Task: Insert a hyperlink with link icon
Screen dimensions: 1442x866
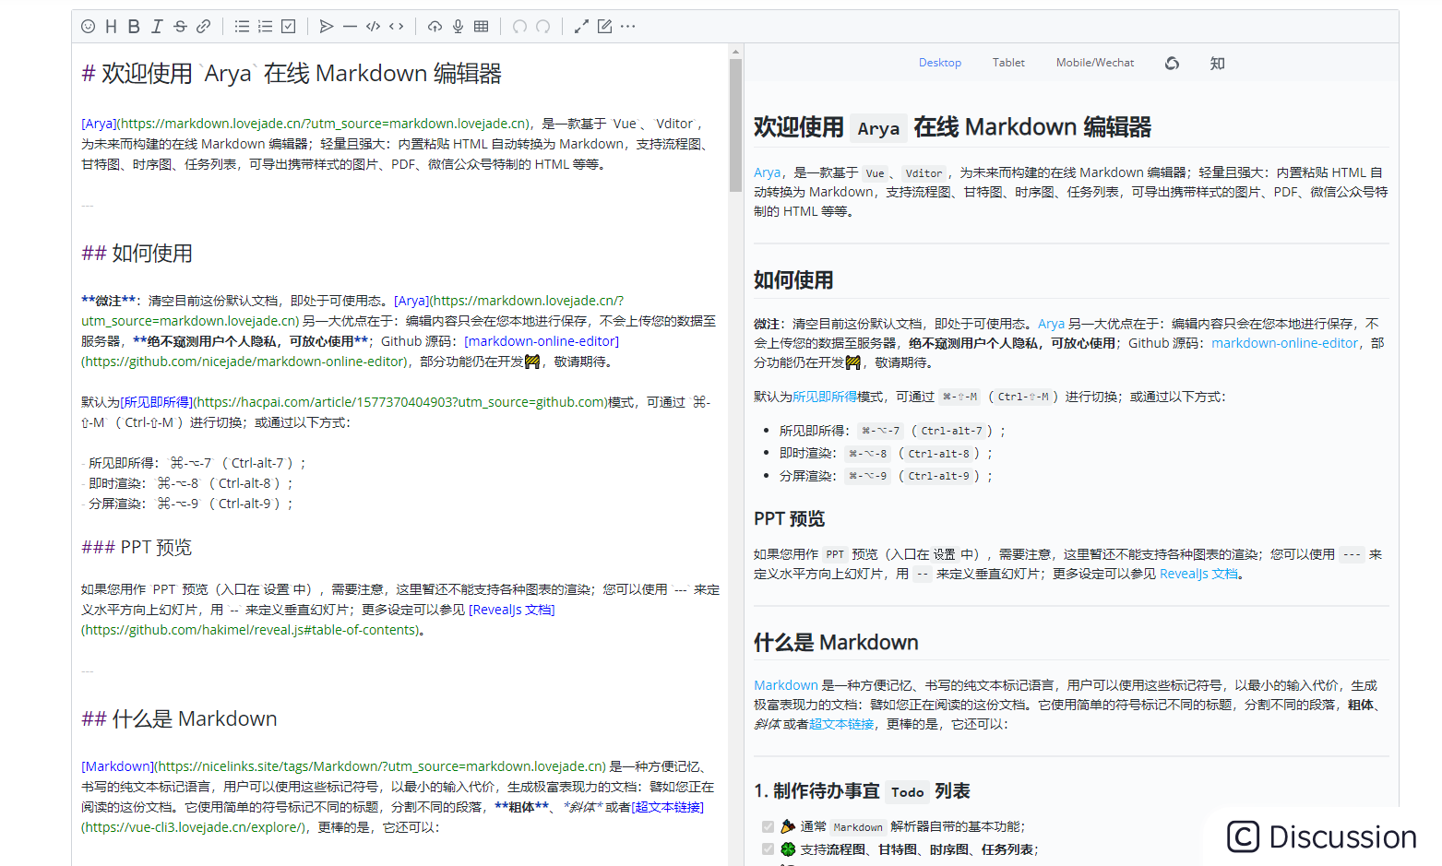Action: [204, 27]
